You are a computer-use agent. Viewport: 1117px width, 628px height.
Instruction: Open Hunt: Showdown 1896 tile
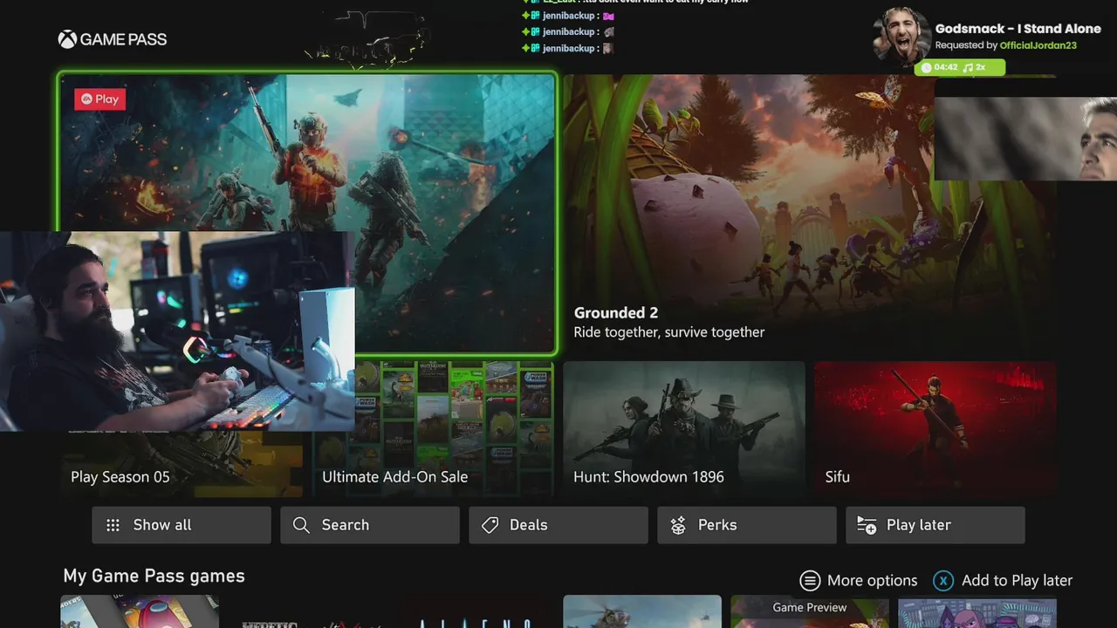(684, 429)
